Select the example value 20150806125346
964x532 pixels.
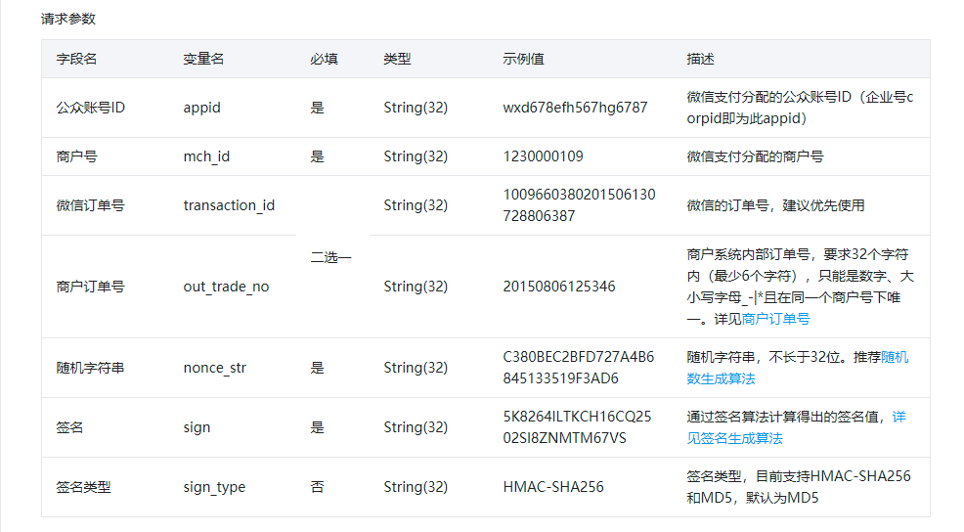(559, 287)
